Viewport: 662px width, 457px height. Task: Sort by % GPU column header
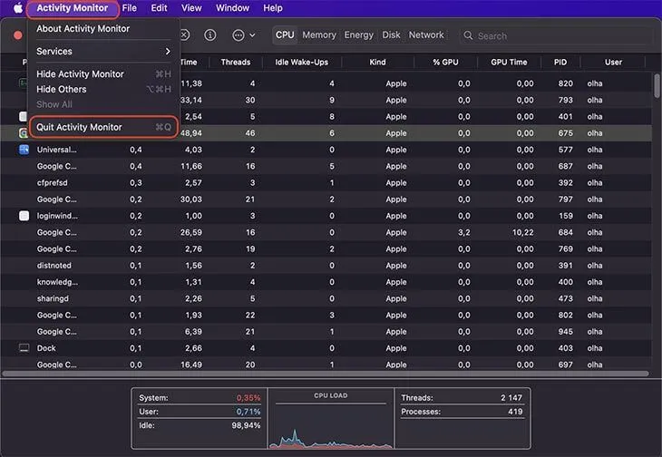tap(445, 62)
